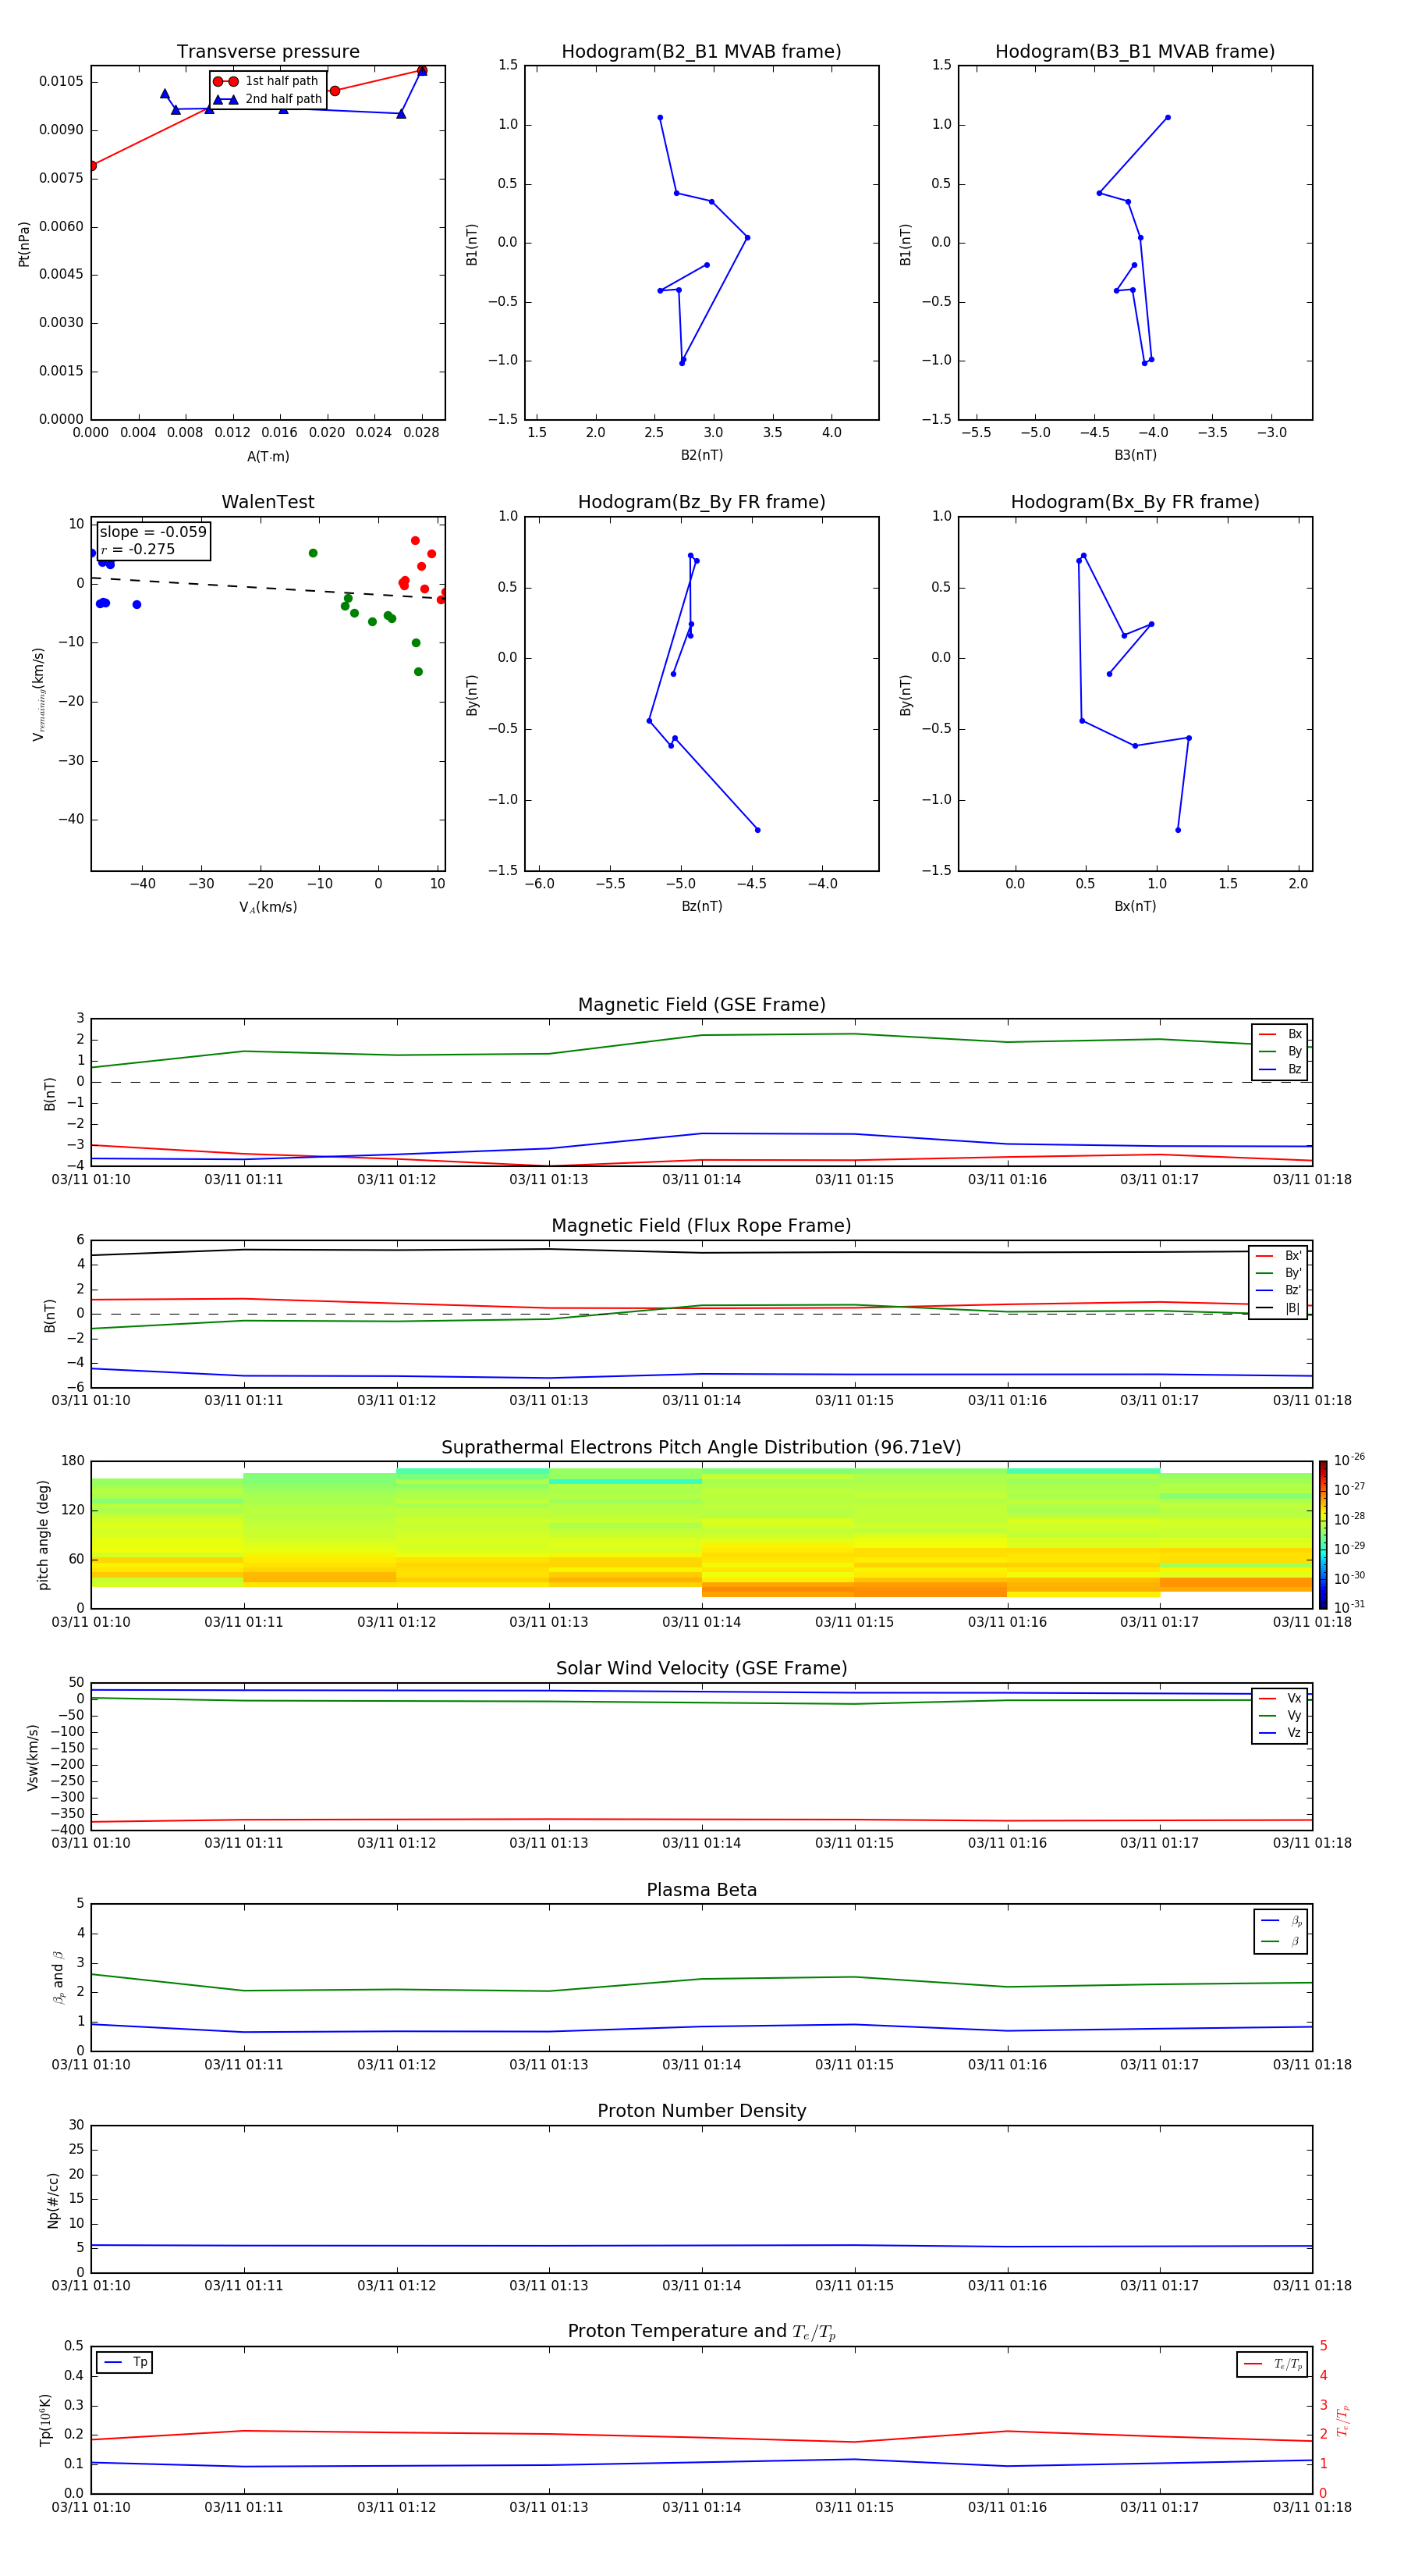Viewport: 1404px width, 2576px height.
Task: Click the 'Bz(nT)' x-axis label
Action: click(701, 906)
